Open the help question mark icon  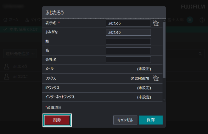point(202,20)
